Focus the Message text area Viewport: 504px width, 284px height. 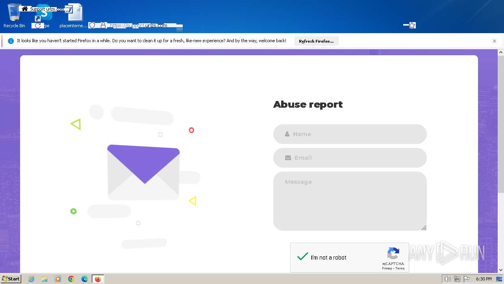point(350,201)
